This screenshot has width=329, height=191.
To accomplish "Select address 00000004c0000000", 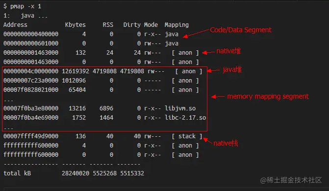I will (31, 71).
